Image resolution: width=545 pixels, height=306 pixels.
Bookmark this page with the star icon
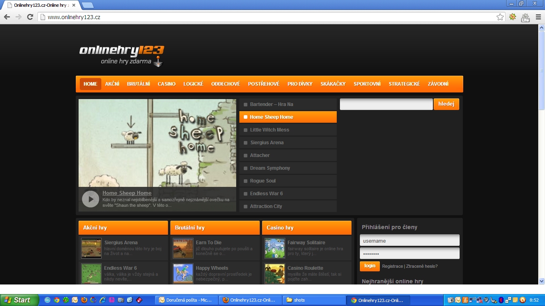pos(500,17)
